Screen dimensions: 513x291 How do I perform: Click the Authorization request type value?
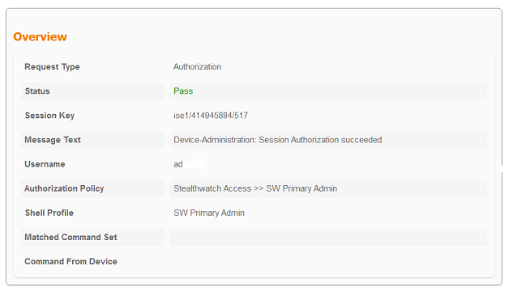pos(197,67)
